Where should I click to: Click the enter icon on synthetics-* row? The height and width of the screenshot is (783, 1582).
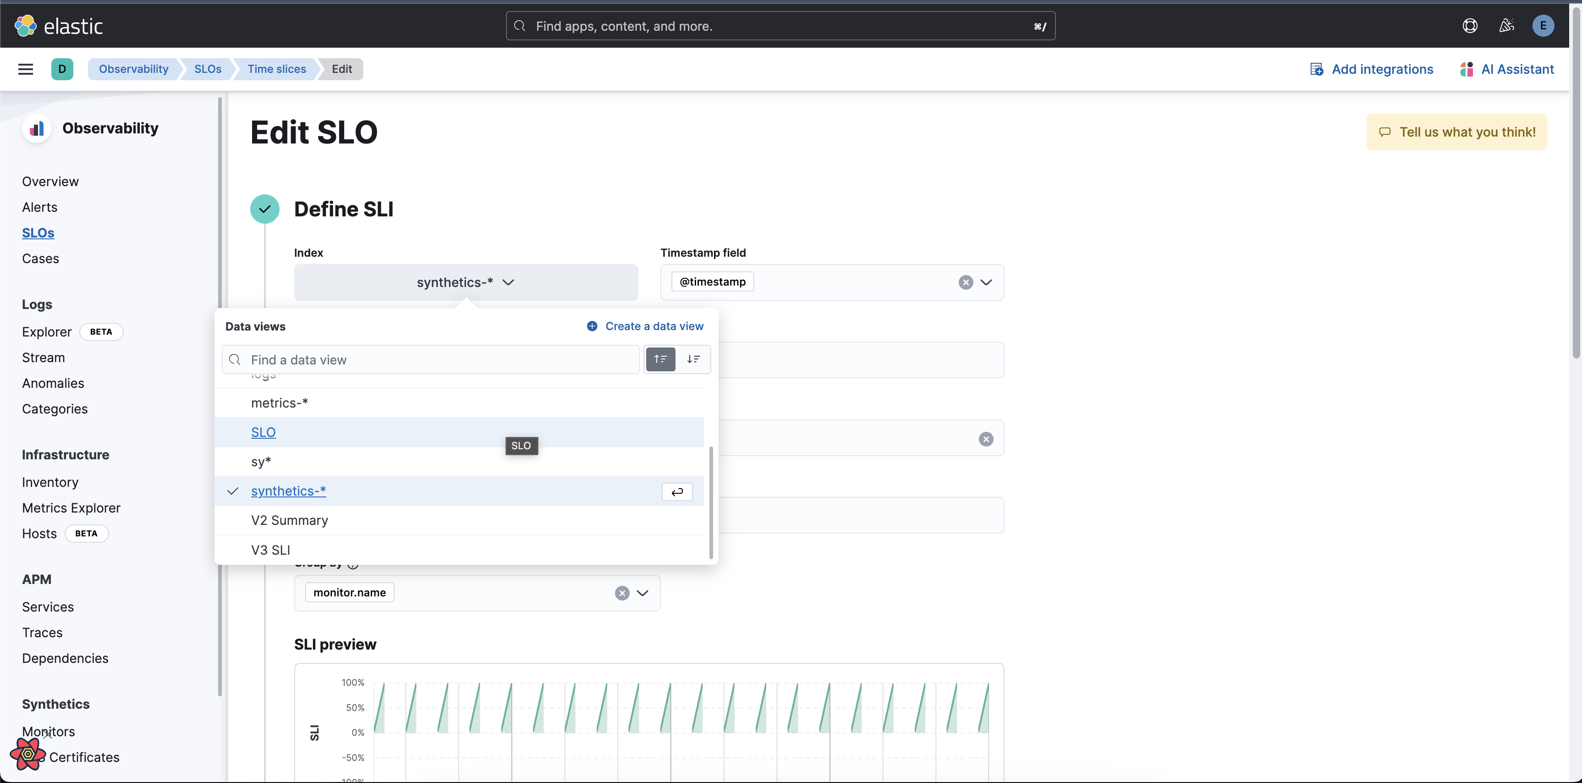tap(677, 492)
